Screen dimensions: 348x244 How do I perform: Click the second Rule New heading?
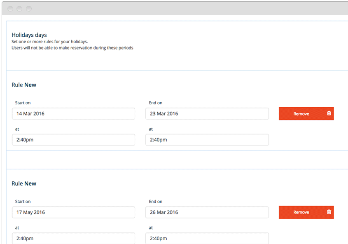click(24, 183)
